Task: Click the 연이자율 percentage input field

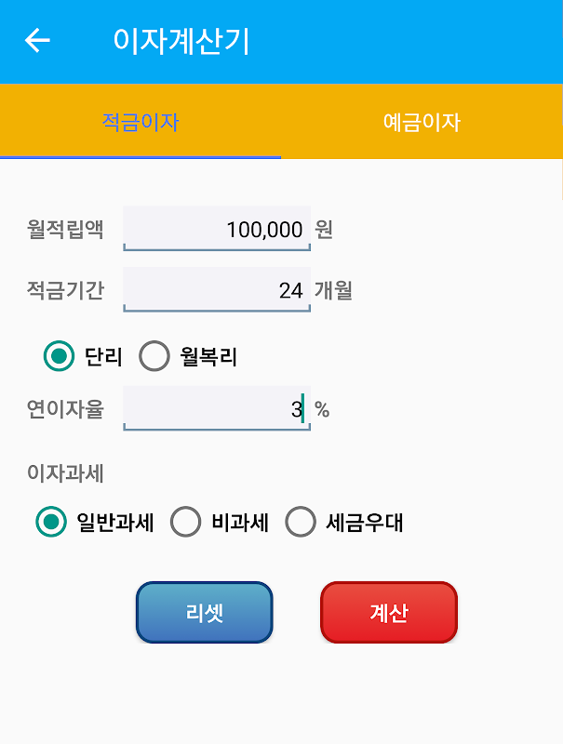Action: 217,408
